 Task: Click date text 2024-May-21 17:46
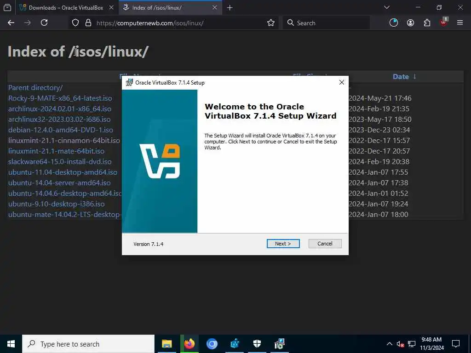point(380,98)
